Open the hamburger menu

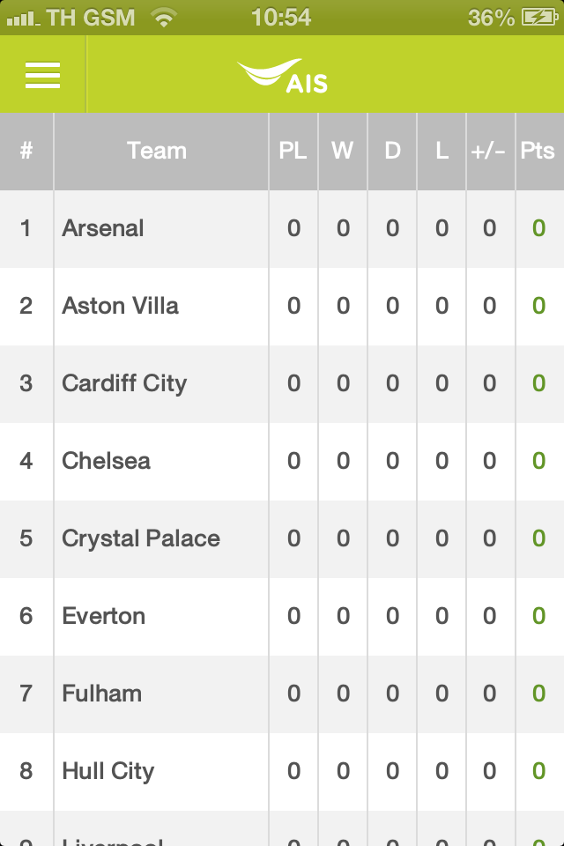click(x=42, y=75)
